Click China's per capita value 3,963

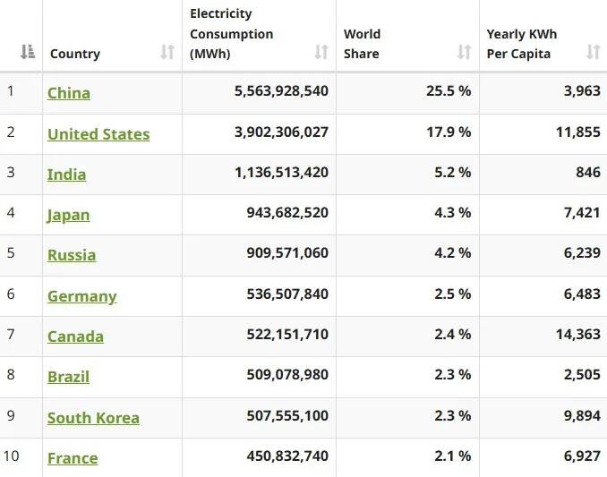(x=582, y=91)
